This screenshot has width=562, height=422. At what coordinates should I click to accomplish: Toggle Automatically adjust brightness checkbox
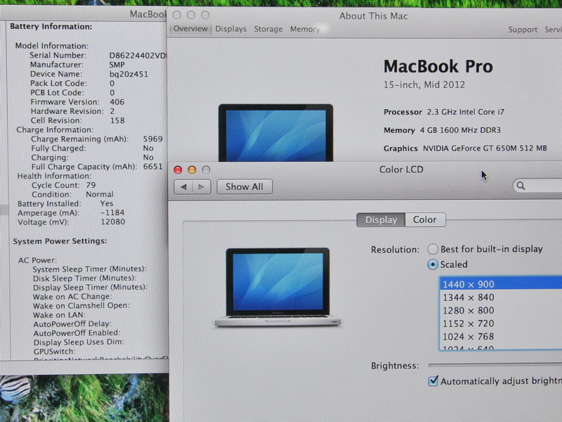433,381
